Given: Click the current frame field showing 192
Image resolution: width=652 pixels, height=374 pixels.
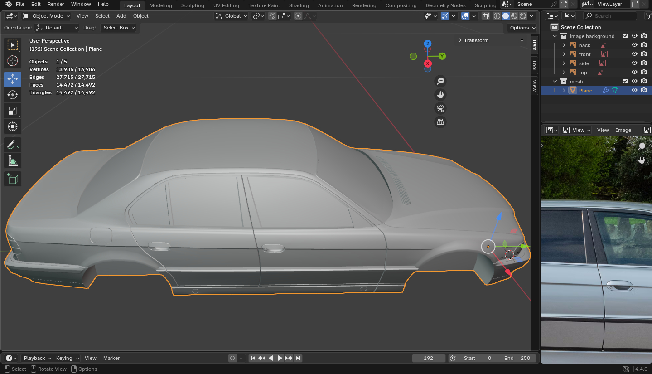Looking at the screenshot, I should pyautogui.click(x=428, y=358).
